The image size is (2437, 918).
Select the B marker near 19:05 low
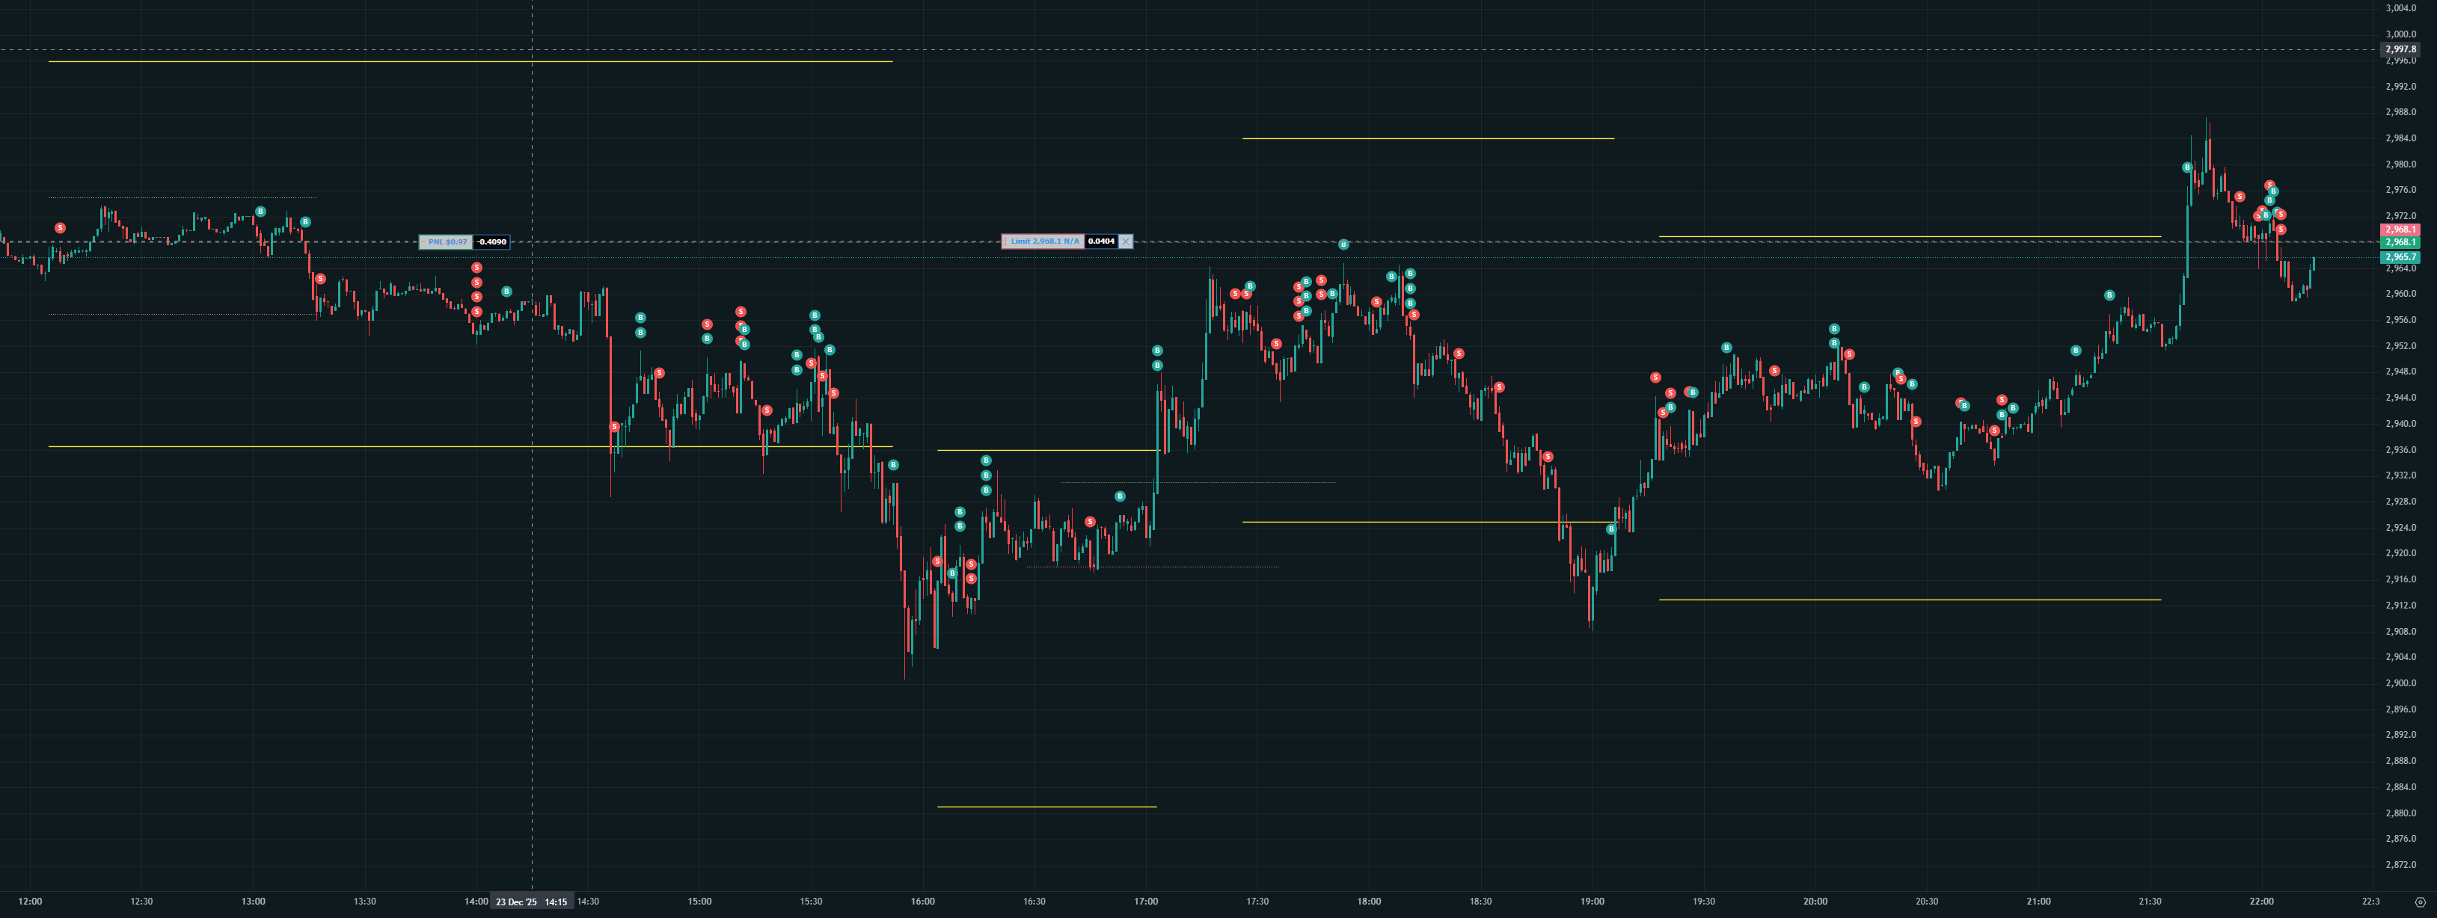click(x=1611, y=529)
